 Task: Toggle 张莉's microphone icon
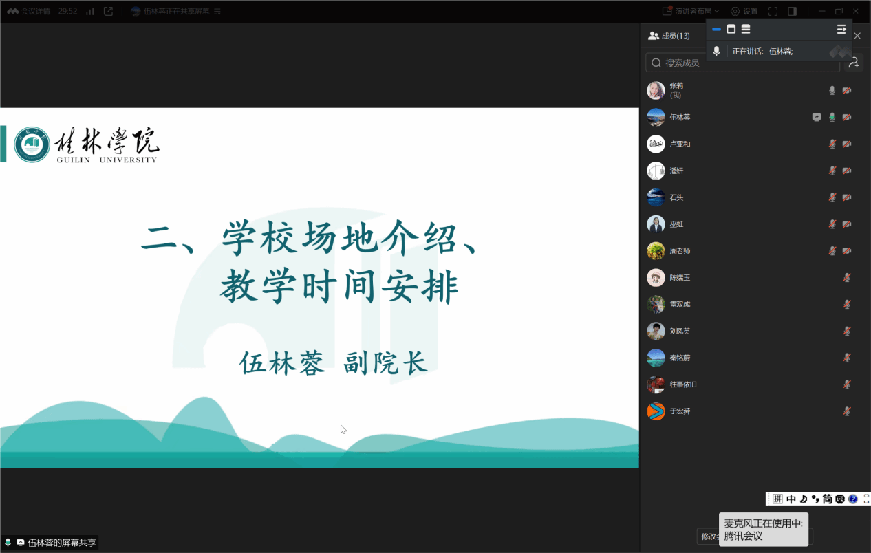coord(832,91)
